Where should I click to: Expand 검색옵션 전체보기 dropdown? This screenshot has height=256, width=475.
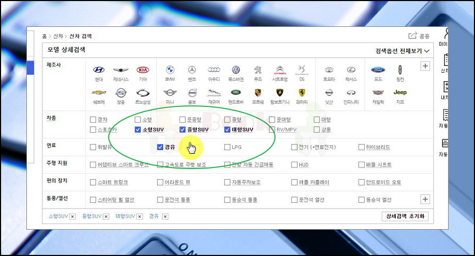pos(402,51)
